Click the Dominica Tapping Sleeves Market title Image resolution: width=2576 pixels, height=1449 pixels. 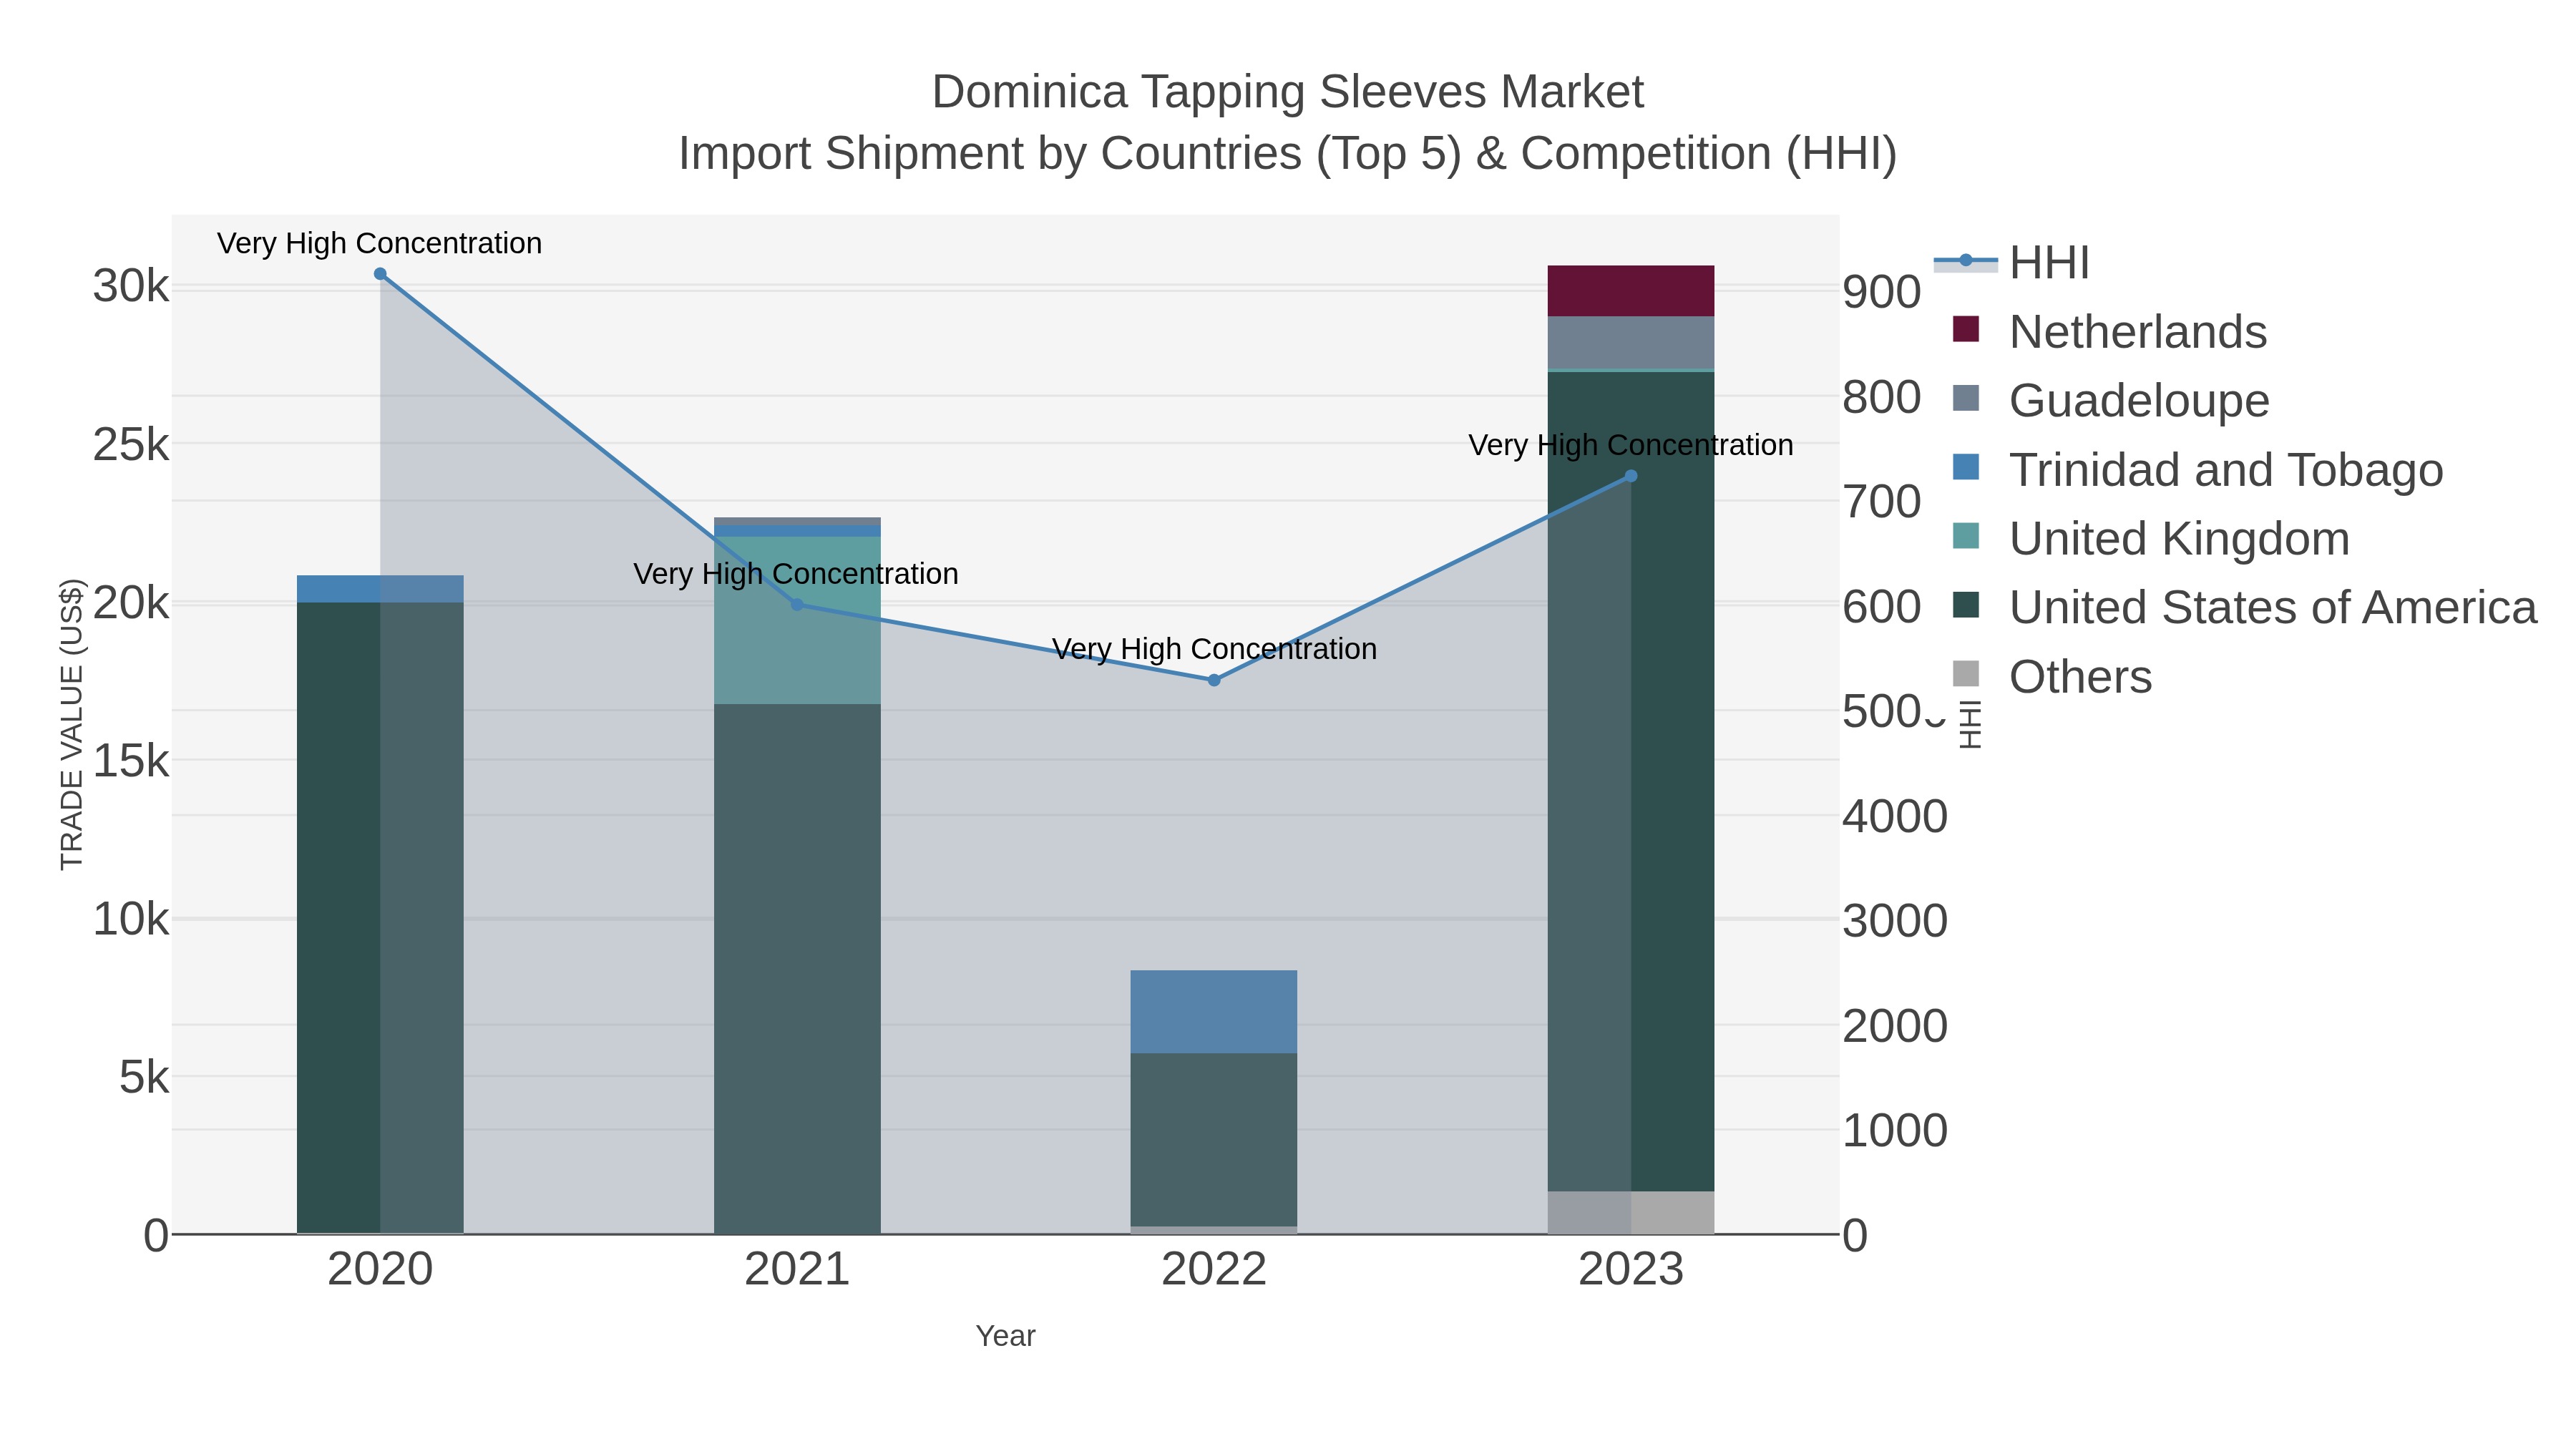(1288, 92)
